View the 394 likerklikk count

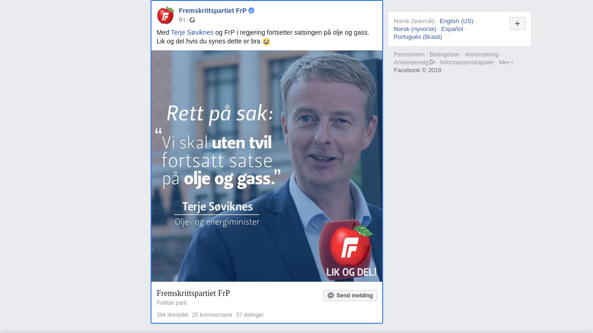[172, 315]
